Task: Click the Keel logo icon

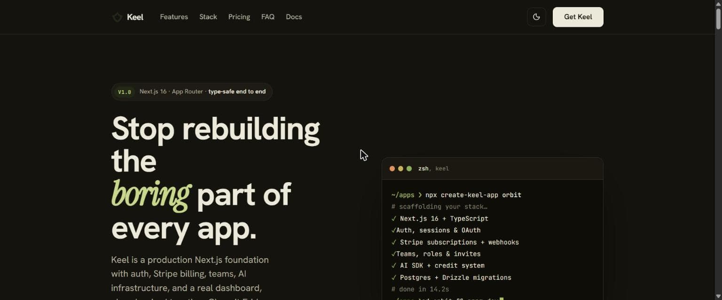Action: coord(117,17)
